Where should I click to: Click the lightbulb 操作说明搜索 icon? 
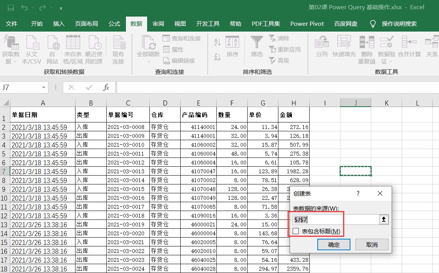click(x=373, y=24)
